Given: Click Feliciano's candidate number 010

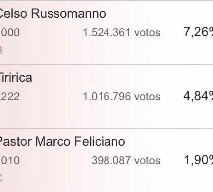Looking at the screenshot, I should click(x=10, y=160).
